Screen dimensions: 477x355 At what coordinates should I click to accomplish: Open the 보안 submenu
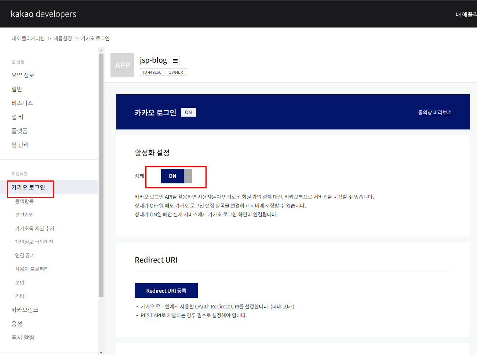(20, 282)
